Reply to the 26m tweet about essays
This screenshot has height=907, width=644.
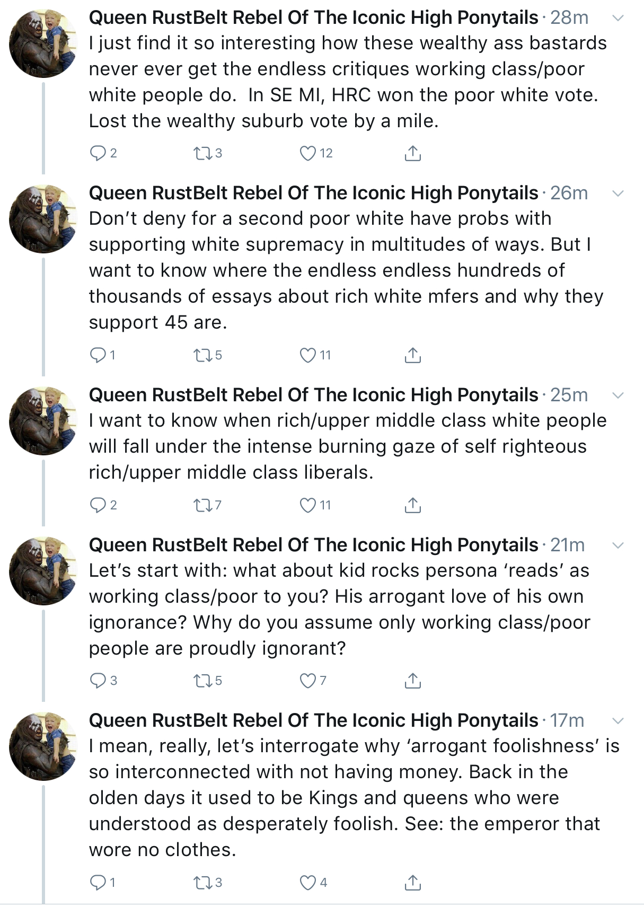coord(99,355)
